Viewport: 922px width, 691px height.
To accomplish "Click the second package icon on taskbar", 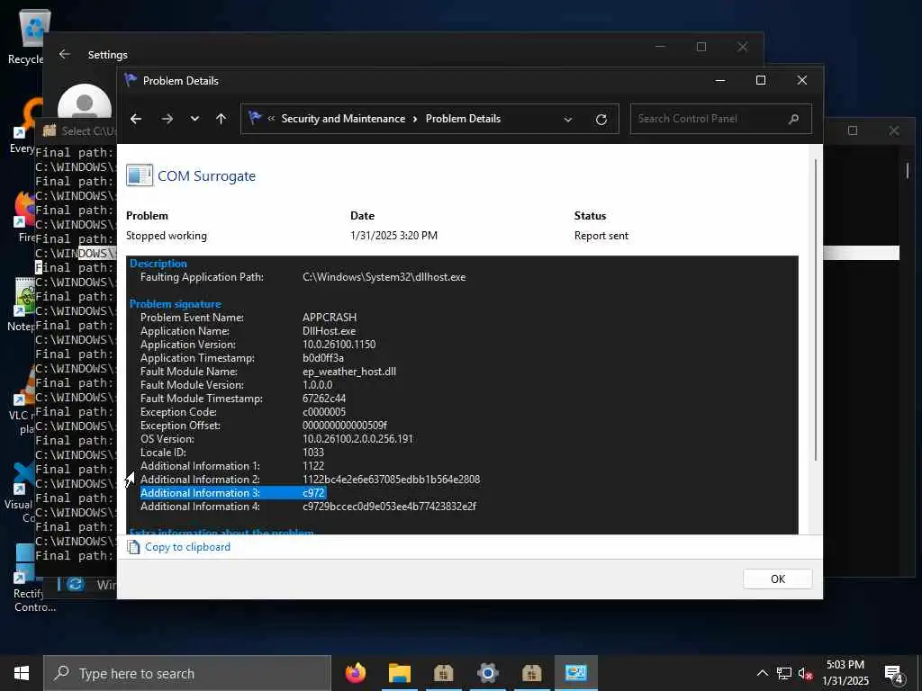I will pos(531,673).
